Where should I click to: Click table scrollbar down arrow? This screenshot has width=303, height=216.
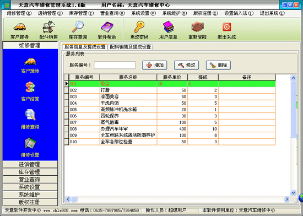pos(293,193)
